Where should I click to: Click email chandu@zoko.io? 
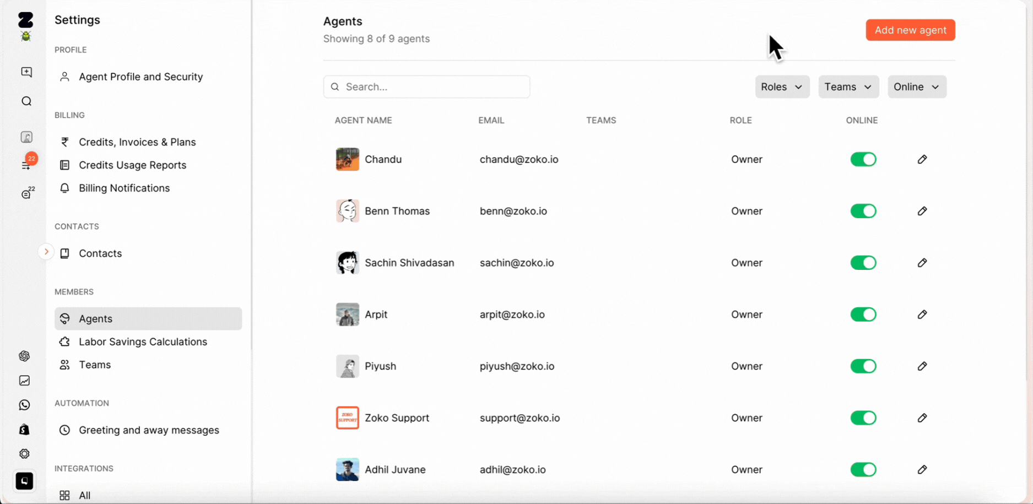519,160
